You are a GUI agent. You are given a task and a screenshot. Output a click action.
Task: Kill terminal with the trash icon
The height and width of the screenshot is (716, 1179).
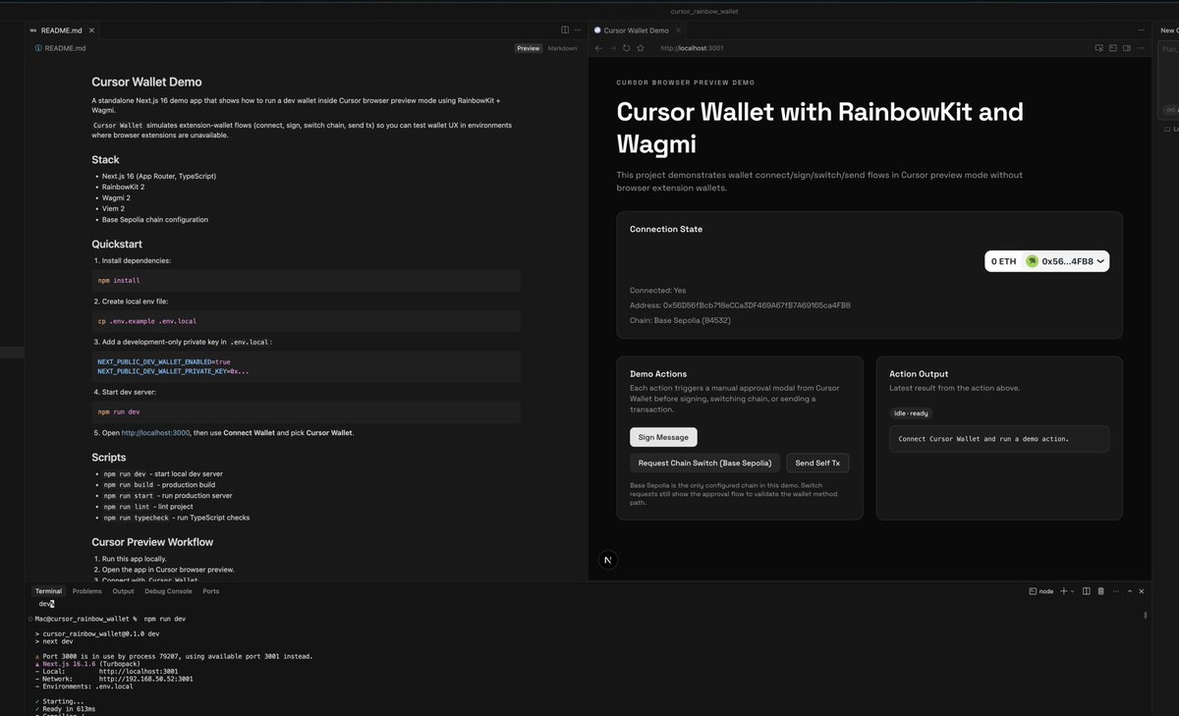tap(1100, 591)
